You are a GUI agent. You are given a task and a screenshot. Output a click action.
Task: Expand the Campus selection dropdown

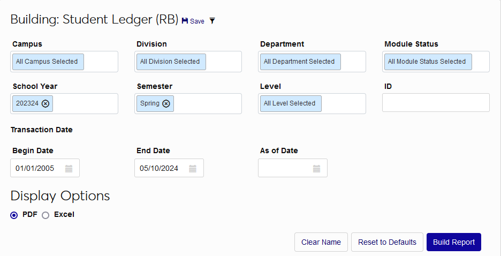[x=64, y=62]
